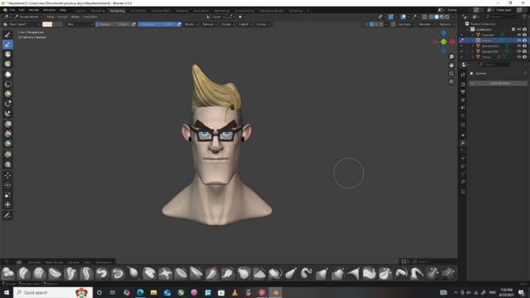Select the Rotate transform tool

[x=7, y=185]
